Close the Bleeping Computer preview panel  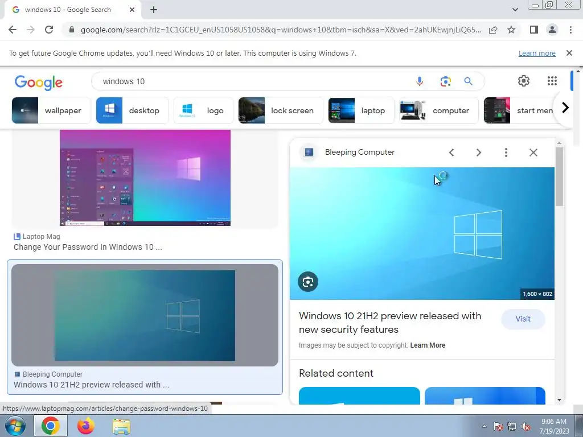pos(533,152)
